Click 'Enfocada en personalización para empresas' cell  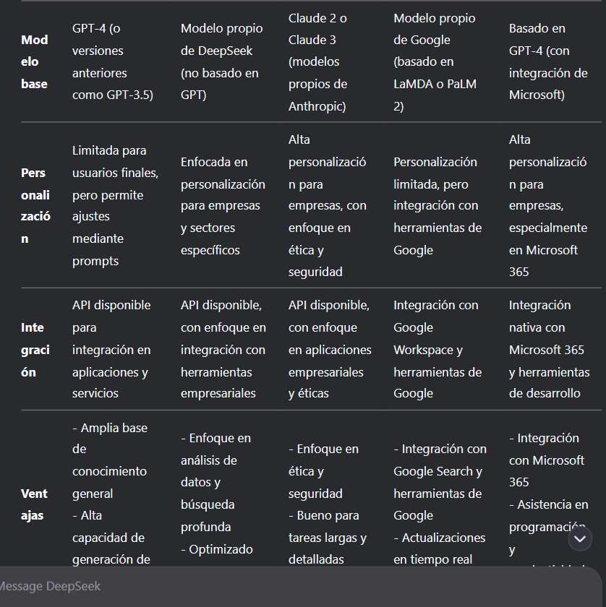(223, 205)
